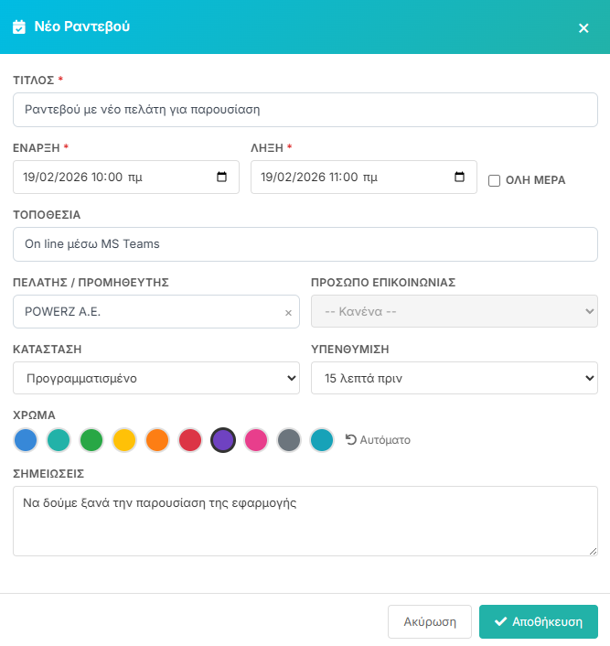The image size is (610, 646).
Task: Click into the ΤΙΤΛΟΣ title field
Action: tap(305, 110)
